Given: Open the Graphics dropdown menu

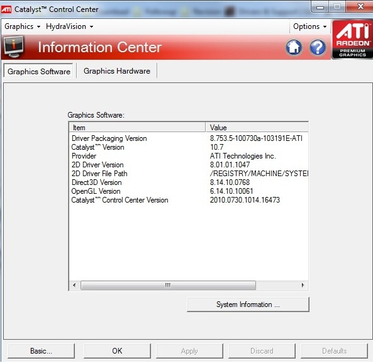Looking at the screenshot, I should (23, 26).
